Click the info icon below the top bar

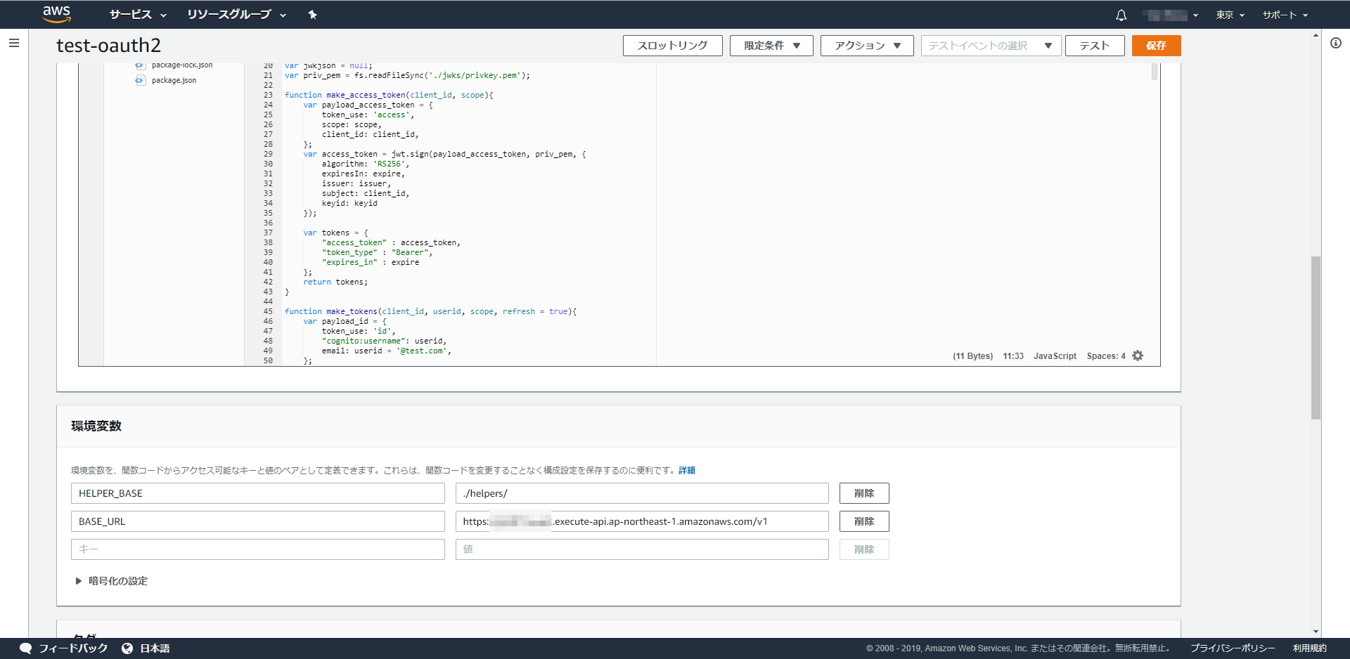coord(1336,43)
